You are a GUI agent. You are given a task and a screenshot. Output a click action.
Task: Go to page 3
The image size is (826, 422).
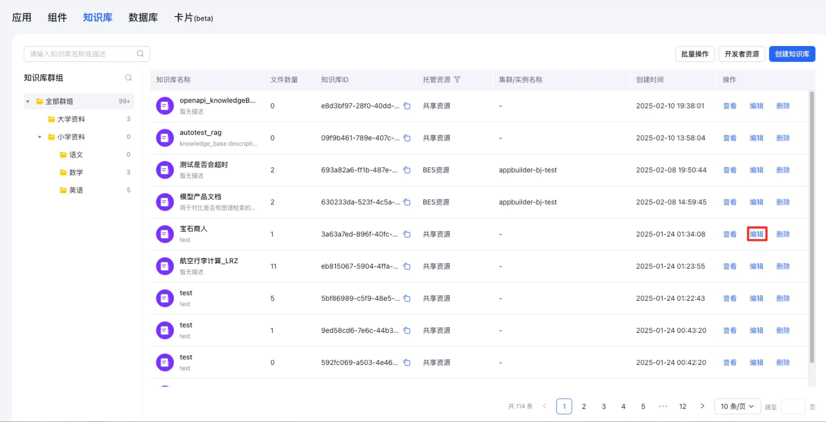point(604,406)
